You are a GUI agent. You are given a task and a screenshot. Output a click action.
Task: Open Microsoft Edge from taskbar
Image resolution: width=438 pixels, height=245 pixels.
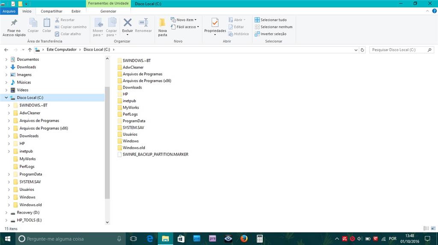(x=150, y=239)
